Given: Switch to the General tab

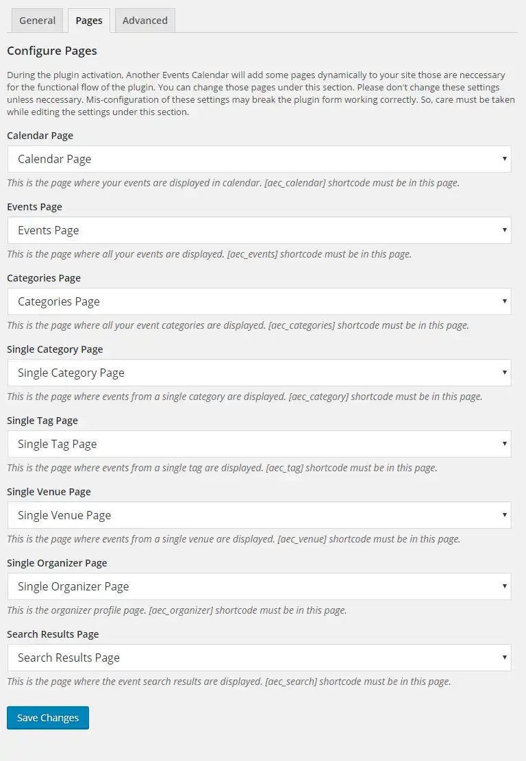Looking at the screenshot, I should click(37, 21).
